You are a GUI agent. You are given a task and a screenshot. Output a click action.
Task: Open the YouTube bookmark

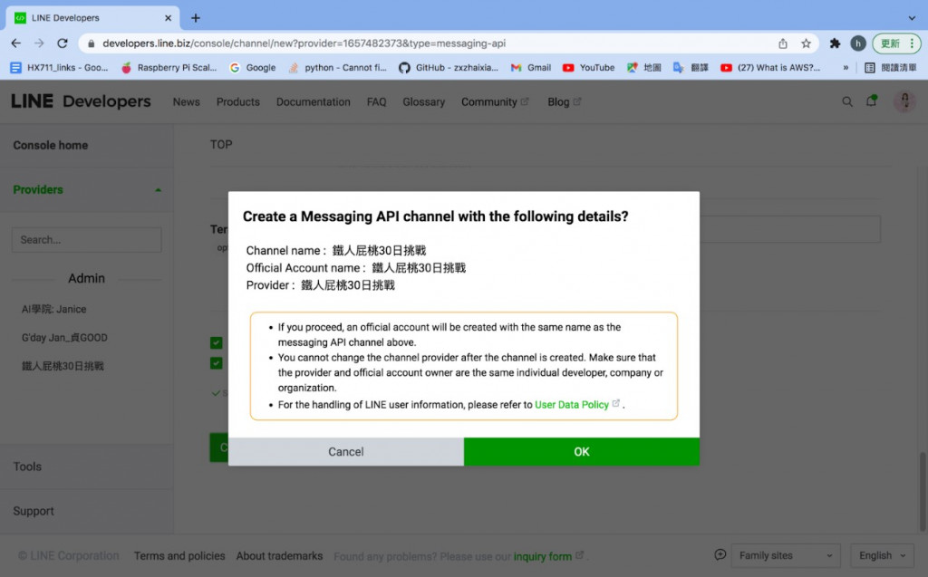coord(588,67)
